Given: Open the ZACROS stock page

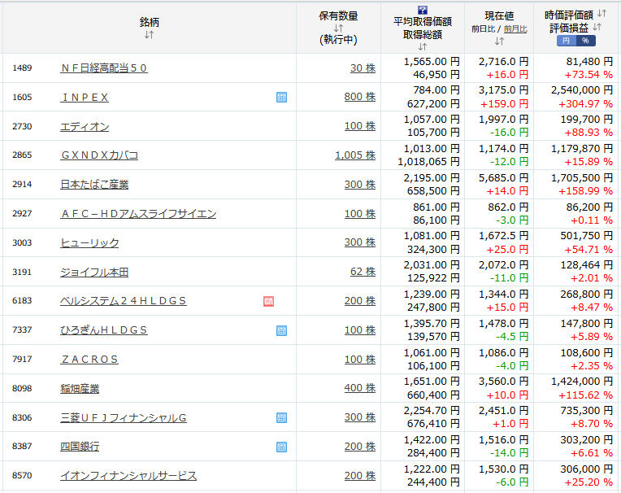Looking at the screenshot, I should (89, 360).
